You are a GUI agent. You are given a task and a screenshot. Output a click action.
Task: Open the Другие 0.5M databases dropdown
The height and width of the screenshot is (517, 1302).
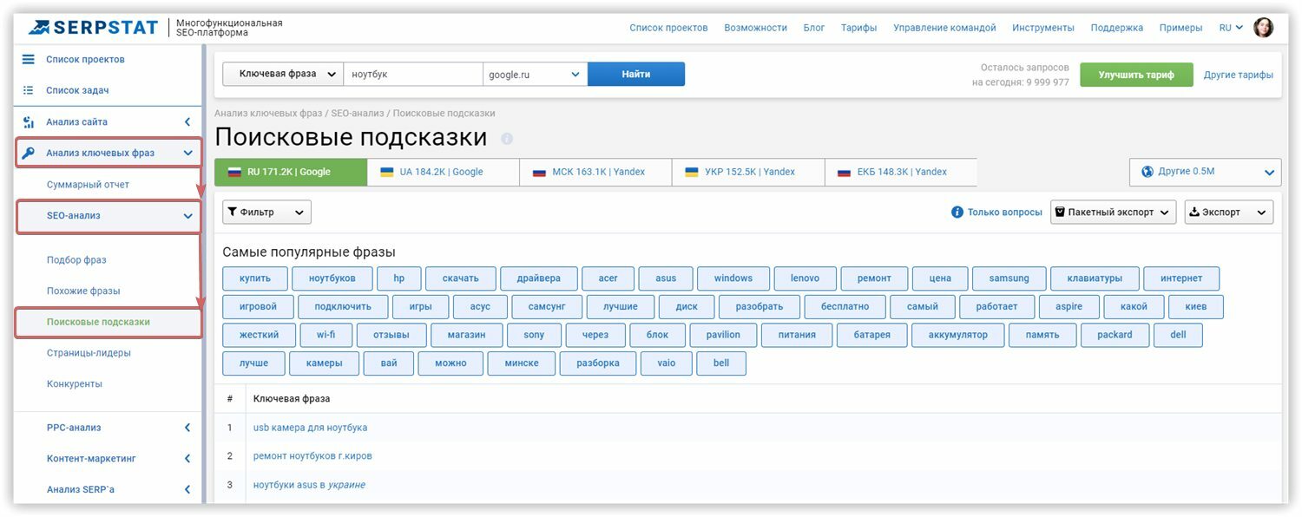point(1206,172)
